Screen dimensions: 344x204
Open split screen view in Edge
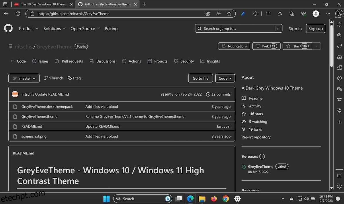(268, 13)
